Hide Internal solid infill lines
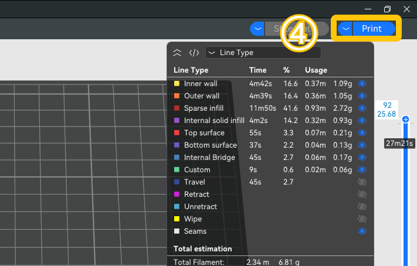417x266 pixels. pos(362,120)
